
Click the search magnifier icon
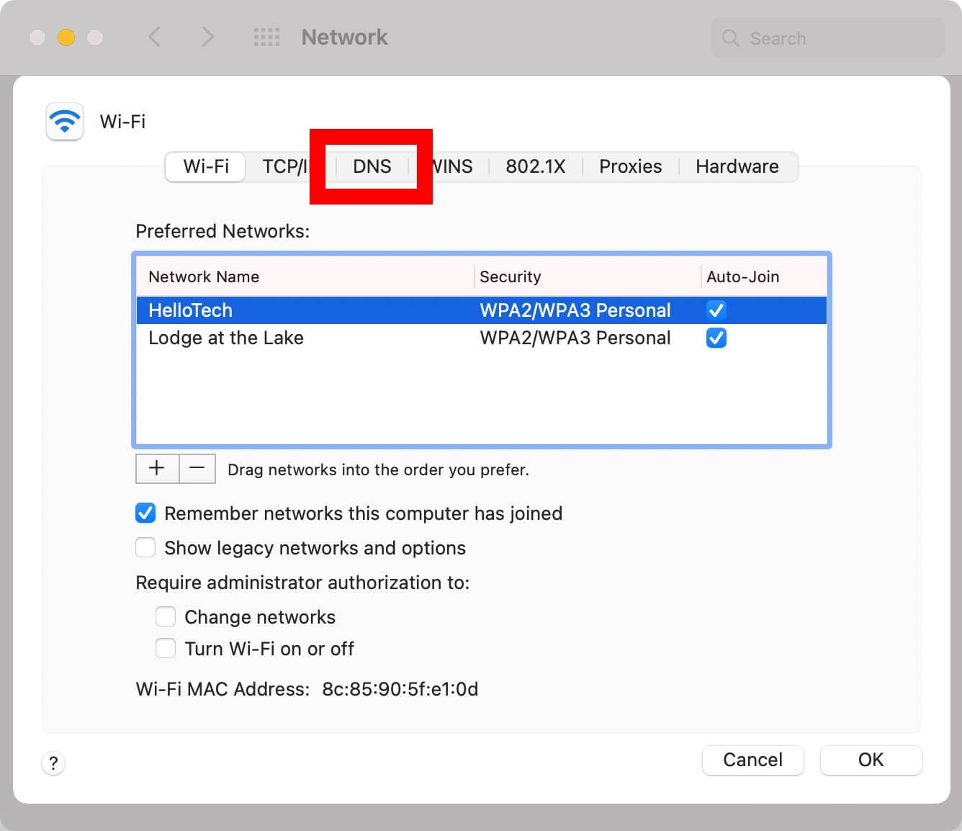730,38
